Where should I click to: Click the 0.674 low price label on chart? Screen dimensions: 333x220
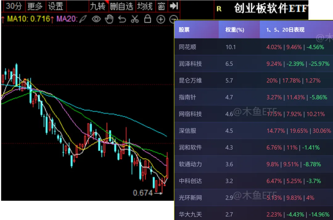(143, 193)
